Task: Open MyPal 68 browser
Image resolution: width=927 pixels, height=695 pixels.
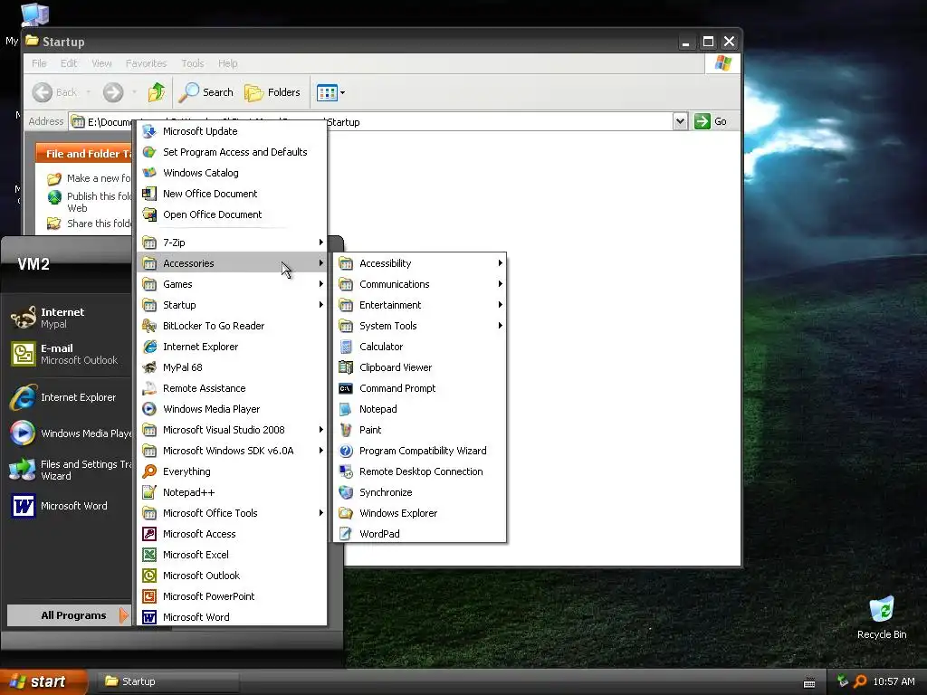Action: 232,367
